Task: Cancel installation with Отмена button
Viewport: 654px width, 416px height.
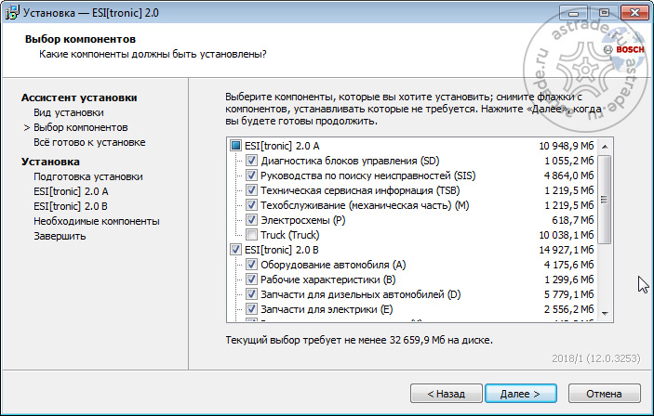Action: click(604, 394)
